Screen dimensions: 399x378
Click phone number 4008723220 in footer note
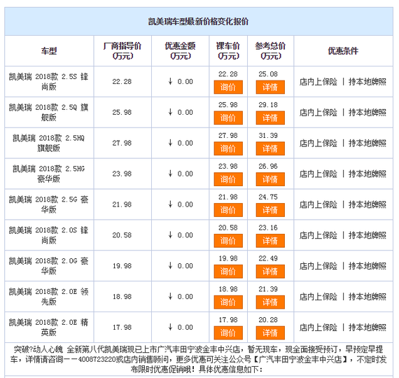[x=97, y=359]
